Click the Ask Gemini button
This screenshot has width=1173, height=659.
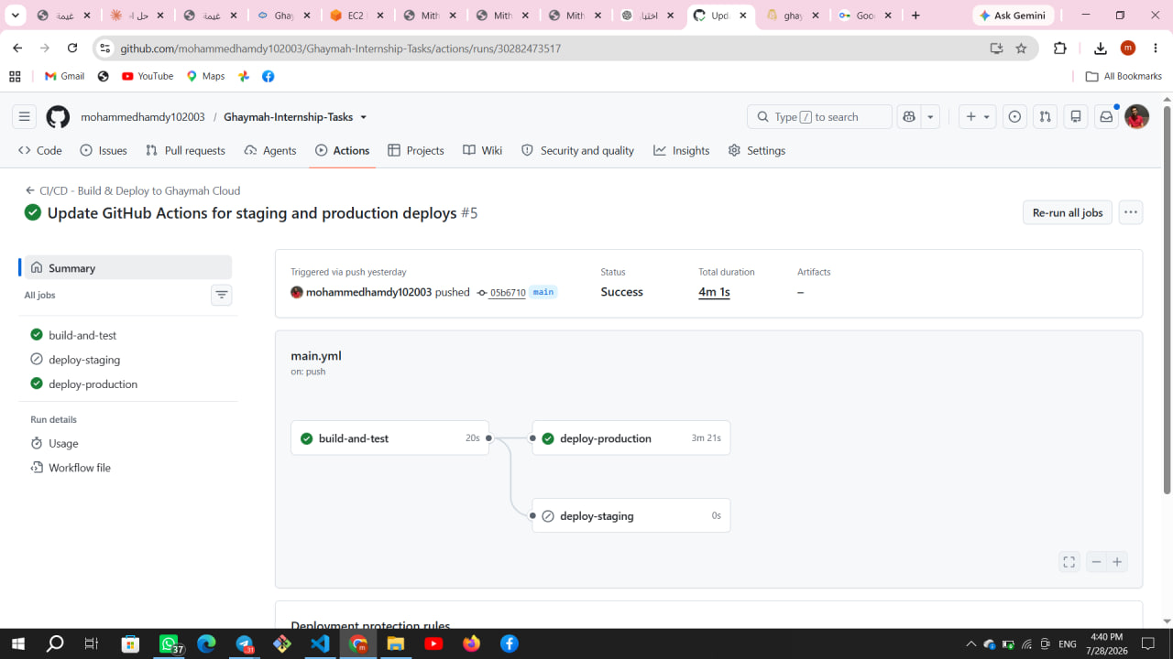[1014, 16]
